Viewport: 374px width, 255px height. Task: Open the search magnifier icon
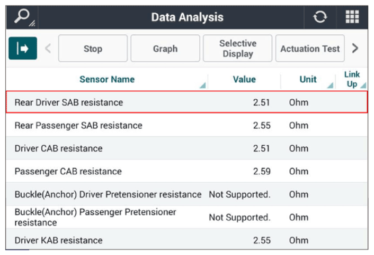coord(22,17)
